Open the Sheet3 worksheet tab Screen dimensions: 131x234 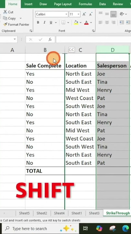pos(94,213)
